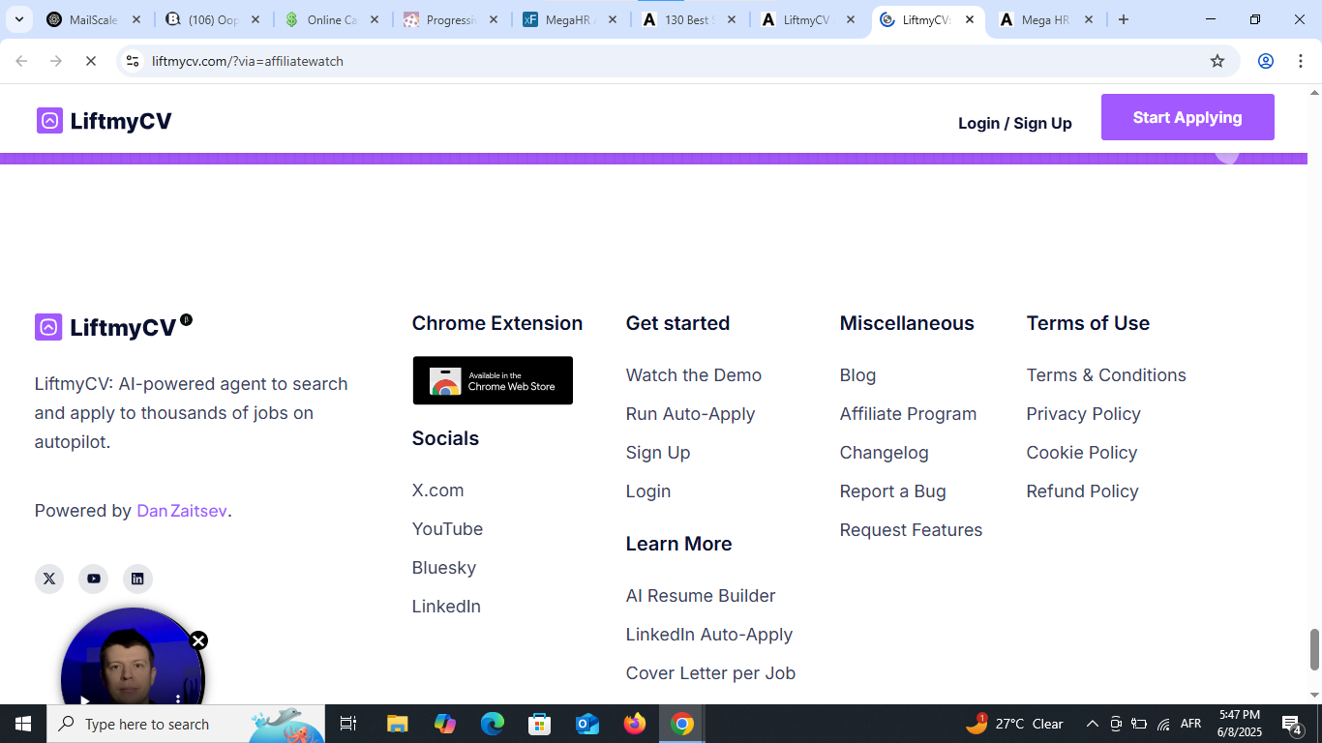Open the X social icon in footer

tap(49, 579)
